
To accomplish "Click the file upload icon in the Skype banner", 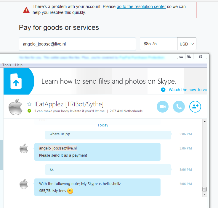I will coord(16,81).
